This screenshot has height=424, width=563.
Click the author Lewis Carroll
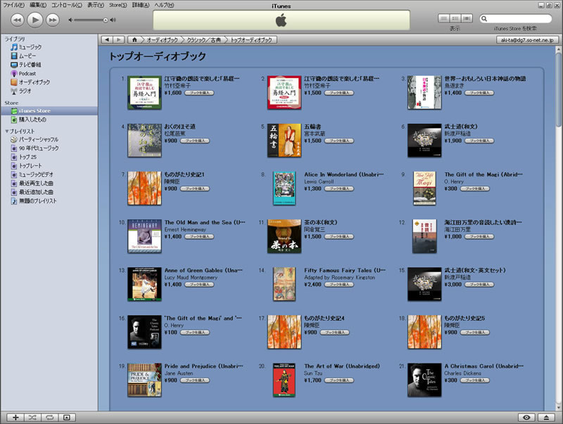point(319,182)
